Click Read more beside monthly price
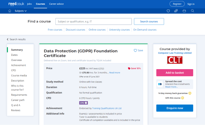Screen dimensions: 205x125 pos(114,73)
